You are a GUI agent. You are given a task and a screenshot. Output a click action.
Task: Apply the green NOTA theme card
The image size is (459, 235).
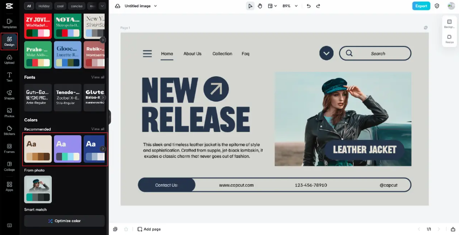pyautogui.click(x=67, y=26)
